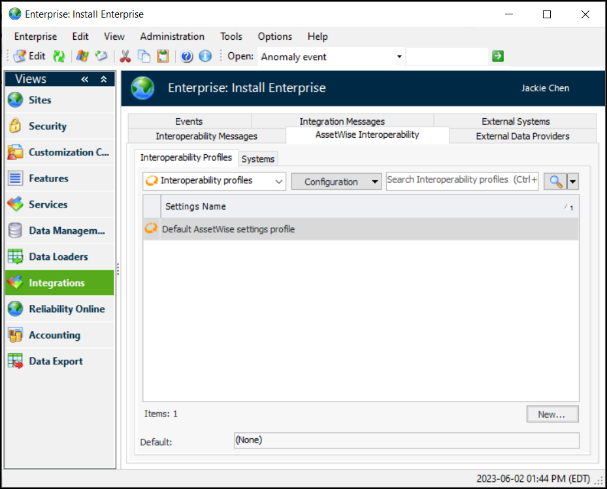Open the Services view

tap(60, 204)
